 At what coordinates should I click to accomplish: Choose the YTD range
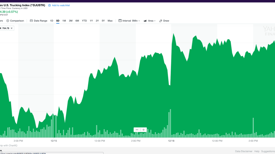[x=84, y=21]
